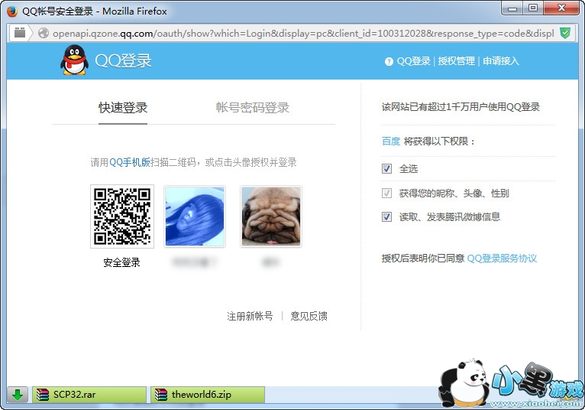This screenshot has width=585, height=410.
Task: Open the QQ登录服务协议 link
Action: click(502, 259)
